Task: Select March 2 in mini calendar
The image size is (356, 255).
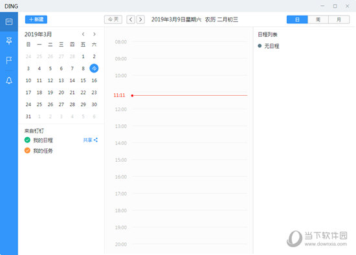Action: [94, 56]
